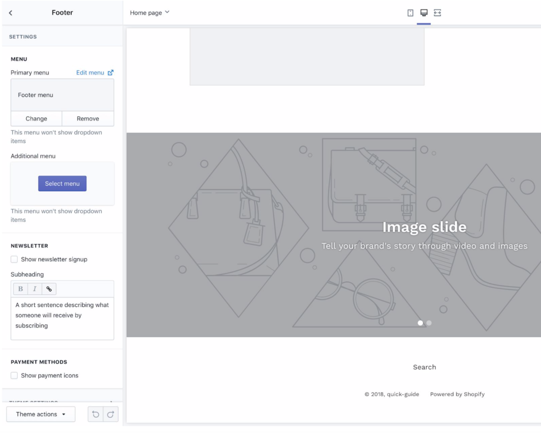Viewport: 541px width, 433px height.
Task: Open fullscreen preview mode
Action: pos(438,13)
